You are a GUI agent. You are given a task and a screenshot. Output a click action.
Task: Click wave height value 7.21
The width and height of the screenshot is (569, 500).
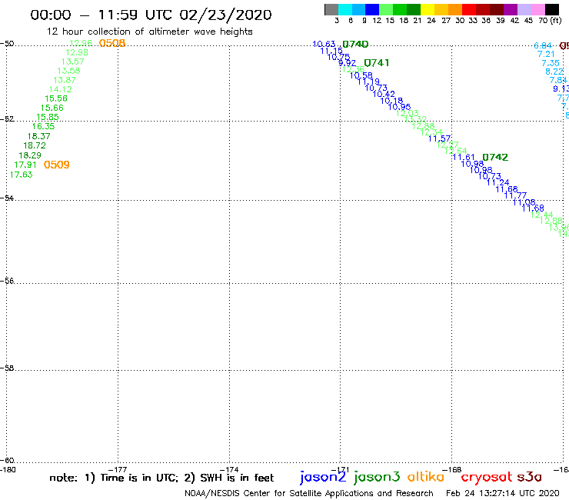tap(546, 54)
